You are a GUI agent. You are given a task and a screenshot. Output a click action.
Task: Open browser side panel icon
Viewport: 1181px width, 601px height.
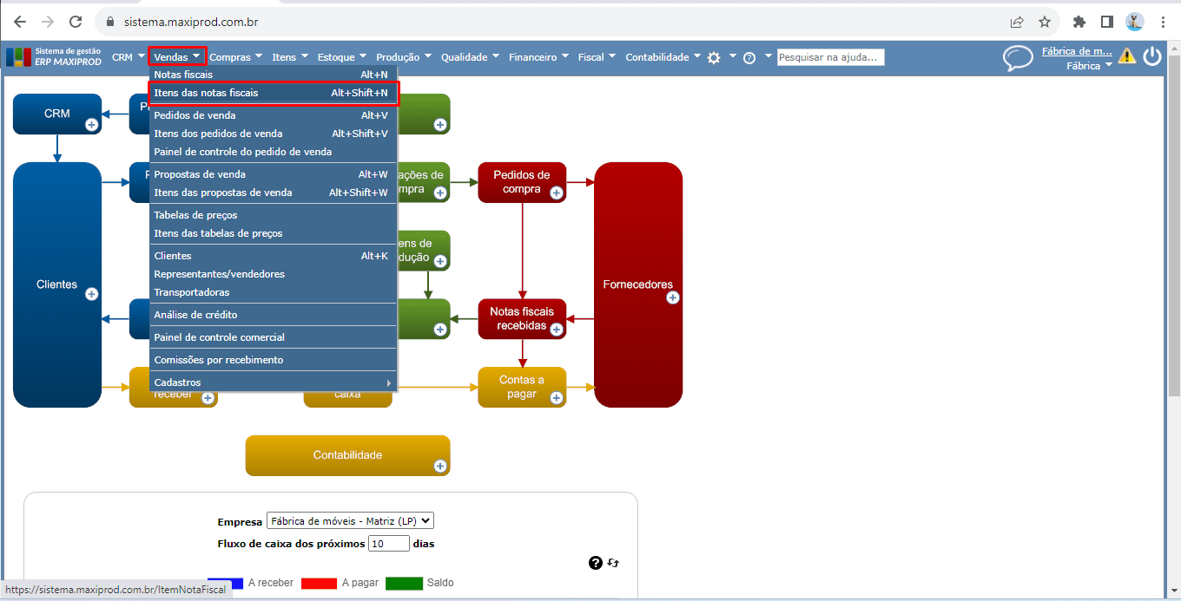point(1107,22)
